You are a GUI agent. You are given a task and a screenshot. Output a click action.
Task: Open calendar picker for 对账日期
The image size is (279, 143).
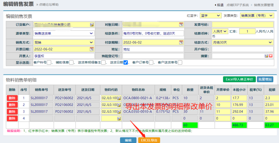(x=181, y=25)
